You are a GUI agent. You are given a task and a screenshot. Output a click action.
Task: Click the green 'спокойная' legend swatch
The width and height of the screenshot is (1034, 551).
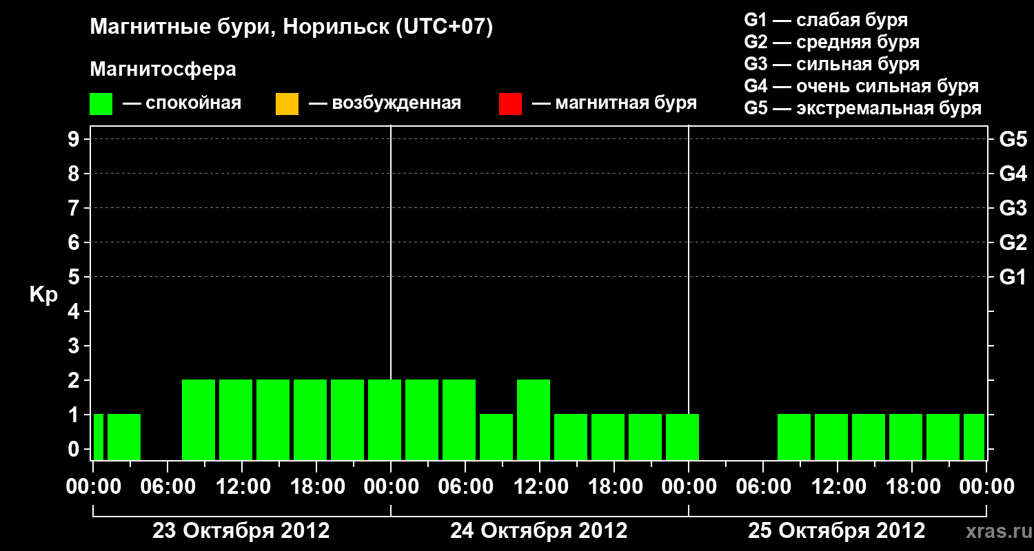[101, 104]
